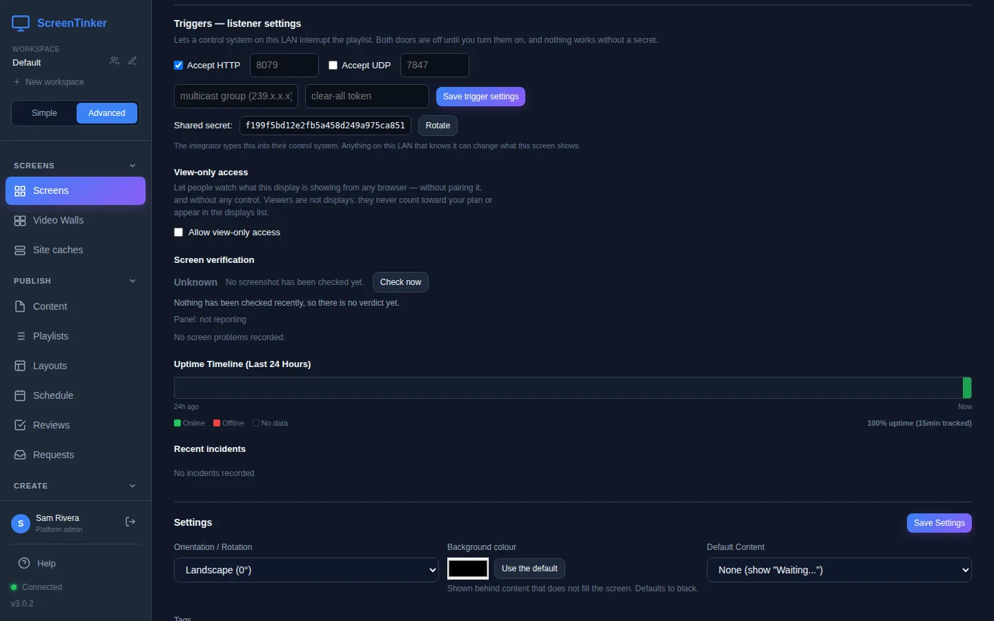
Task: Click the Requests inbox icon
Action: [20, 455]
